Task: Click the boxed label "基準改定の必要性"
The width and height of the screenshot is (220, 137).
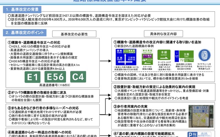Action: click(x=74, y=34)
